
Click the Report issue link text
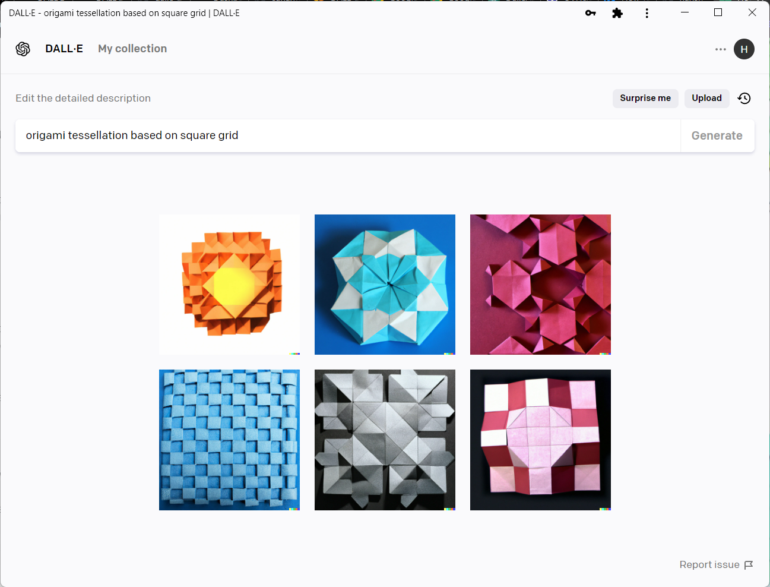pos(709,564)
